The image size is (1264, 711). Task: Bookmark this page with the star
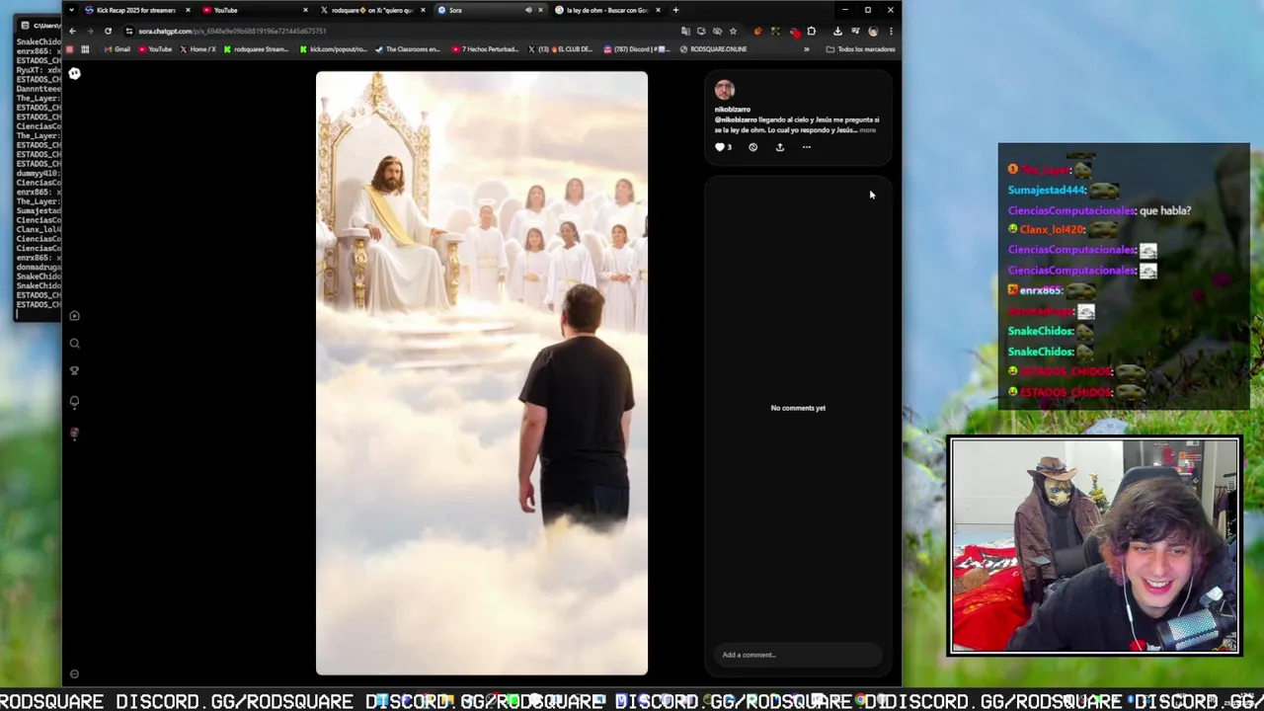click(733, 31)
